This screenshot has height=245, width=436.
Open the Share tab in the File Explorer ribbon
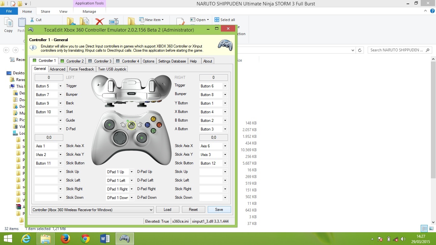pos(45,11)
